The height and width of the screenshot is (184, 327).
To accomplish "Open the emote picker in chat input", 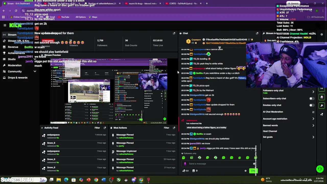I will pyautogui.click(x=254, y=164).
